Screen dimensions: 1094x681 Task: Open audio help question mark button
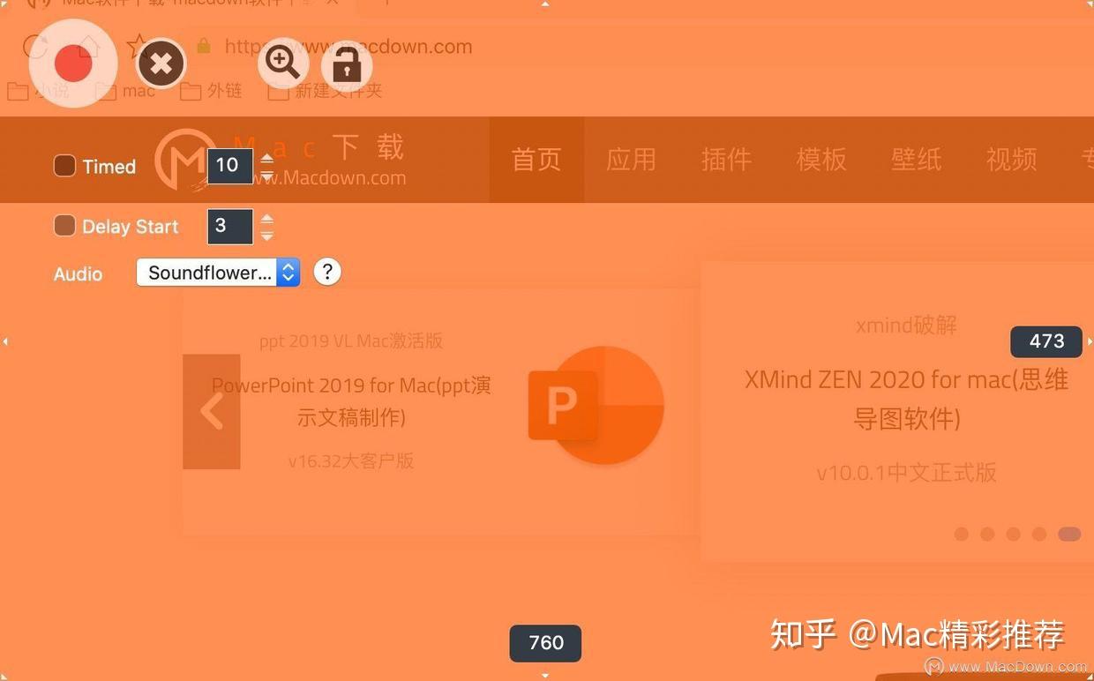[x=327, y=272]
